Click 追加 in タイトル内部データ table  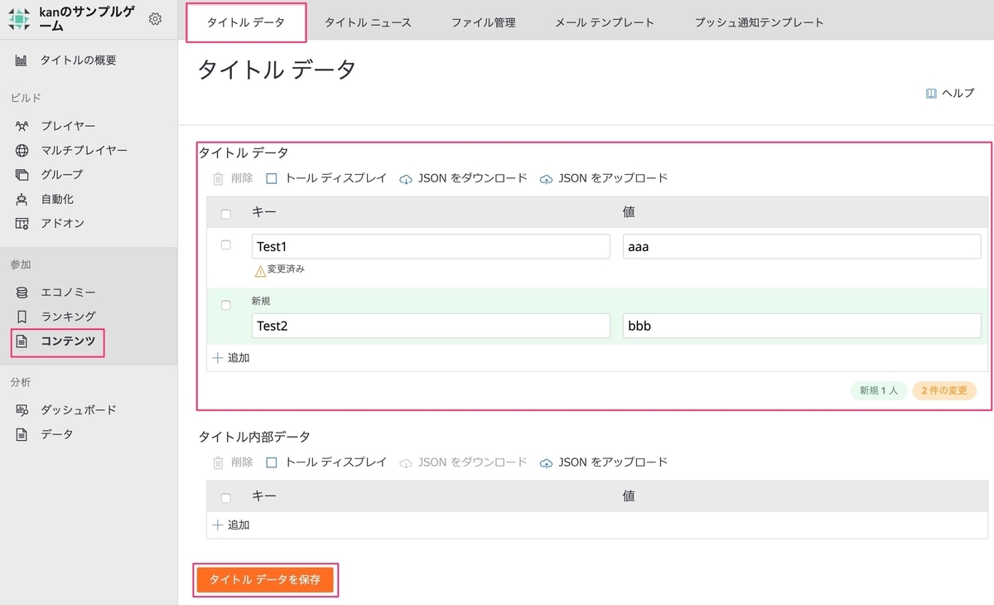[x=231, y=525]
